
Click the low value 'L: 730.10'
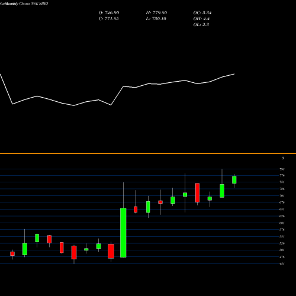coord(156,19)
